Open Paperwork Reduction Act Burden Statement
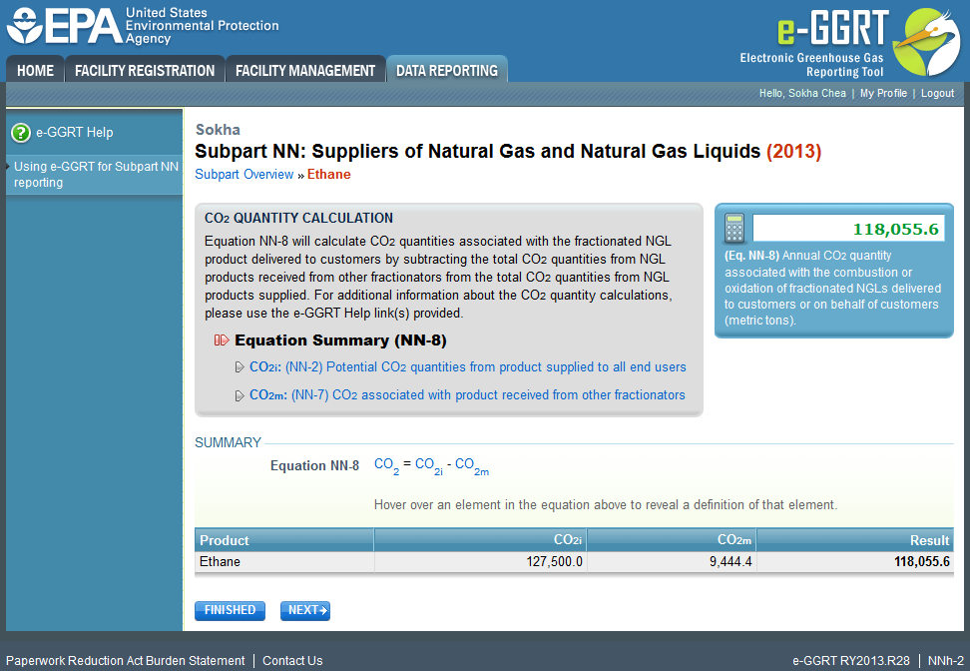The height and width of the screenshot is (671, 970). [125, 660]
